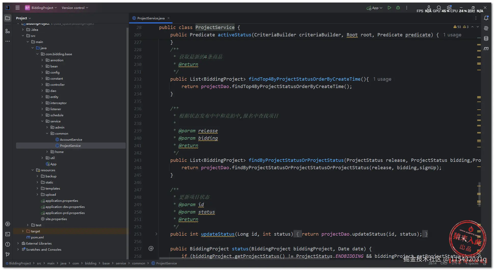The height and width of the screenshot is (270, 494).
Task: Collapse the service package
Action: click(x=42, y=121)
